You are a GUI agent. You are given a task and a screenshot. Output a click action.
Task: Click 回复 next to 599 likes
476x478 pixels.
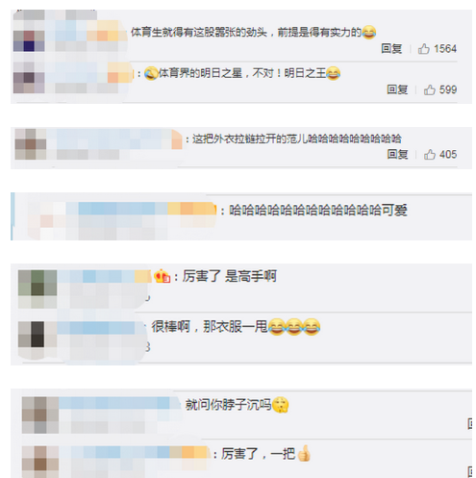397,89
